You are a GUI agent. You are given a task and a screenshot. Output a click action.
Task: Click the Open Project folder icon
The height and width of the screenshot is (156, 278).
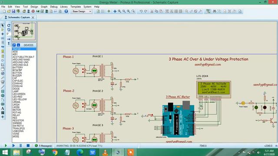coord(9,11)
